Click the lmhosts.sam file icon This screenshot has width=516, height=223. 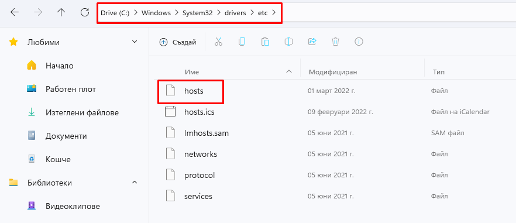tap(170, 133)
